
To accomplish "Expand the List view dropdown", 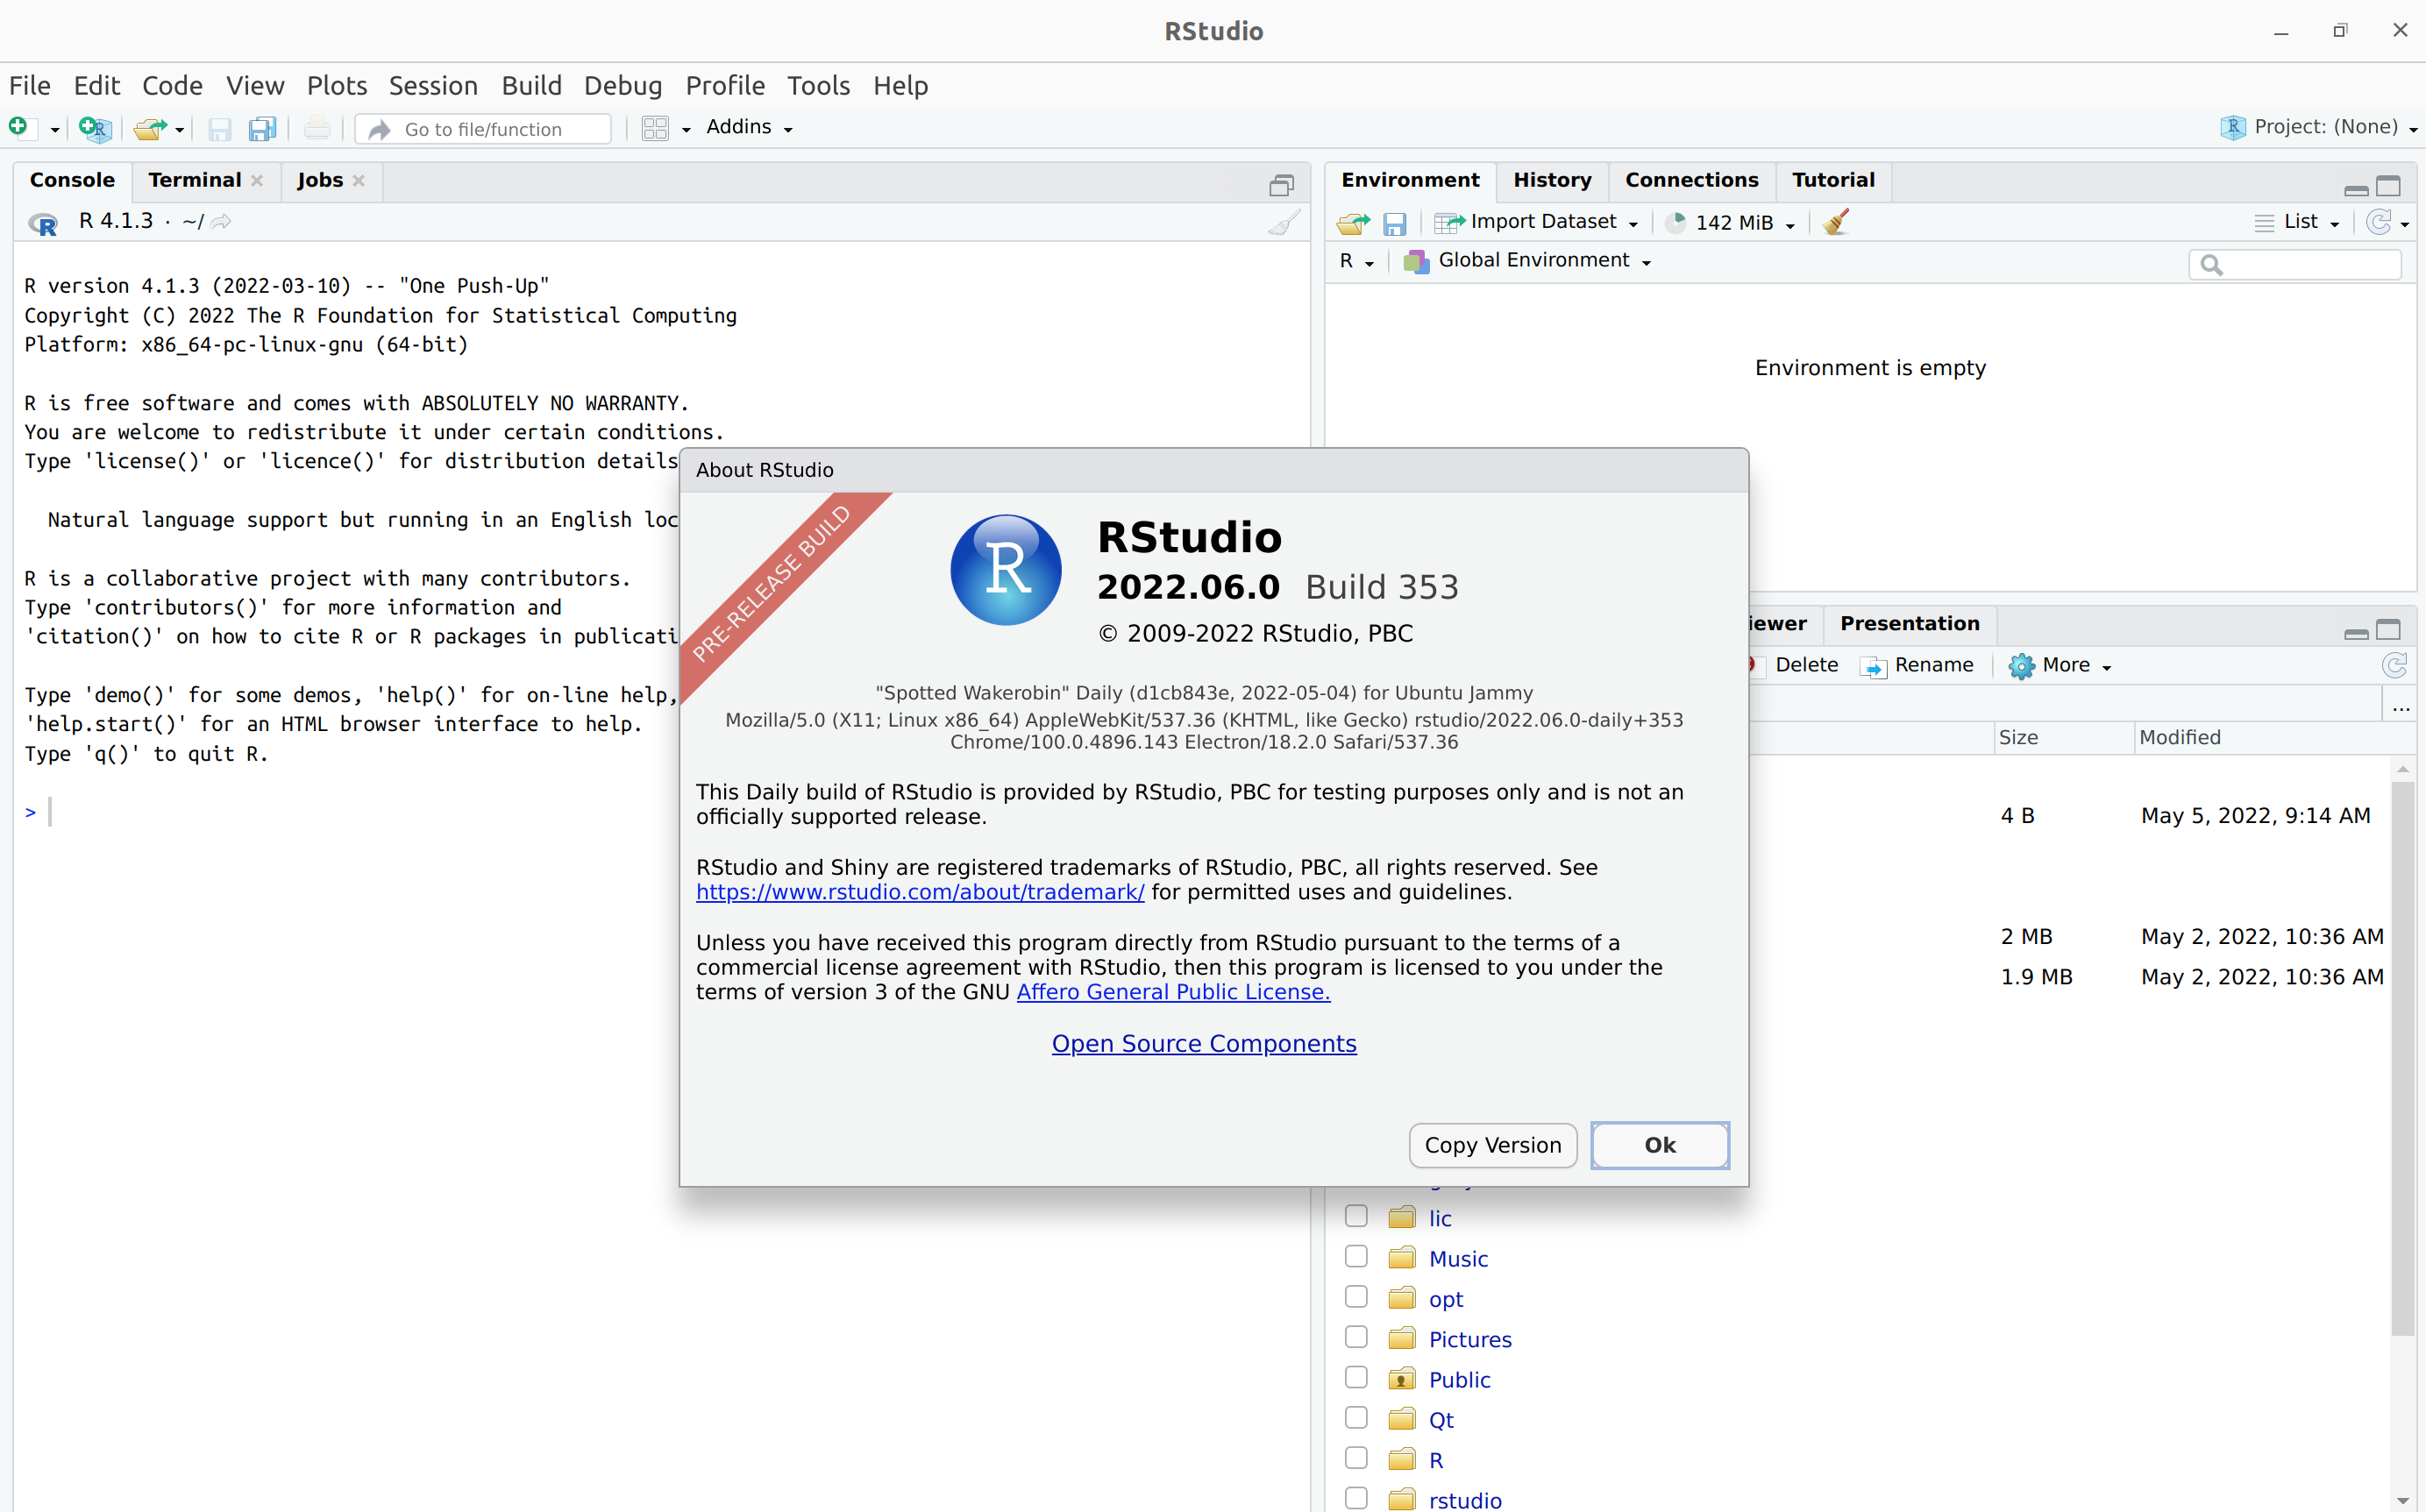I will tap(2300, 221).
